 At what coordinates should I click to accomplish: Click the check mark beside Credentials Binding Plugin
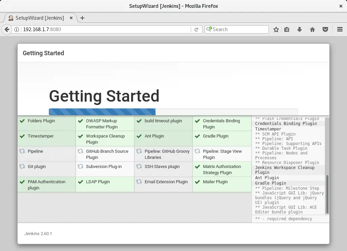pos(198,121)
